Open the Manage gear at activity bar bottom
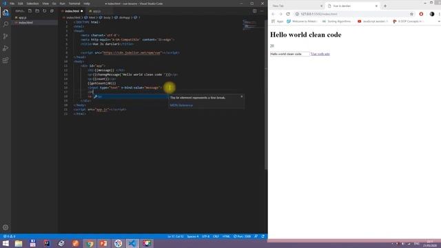This screenshot has height=248, width=441. click(x=6, y=227)
